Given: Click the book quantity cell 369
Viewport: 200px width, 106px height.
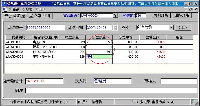Looking at the screenshot, I should pos(72,42).
